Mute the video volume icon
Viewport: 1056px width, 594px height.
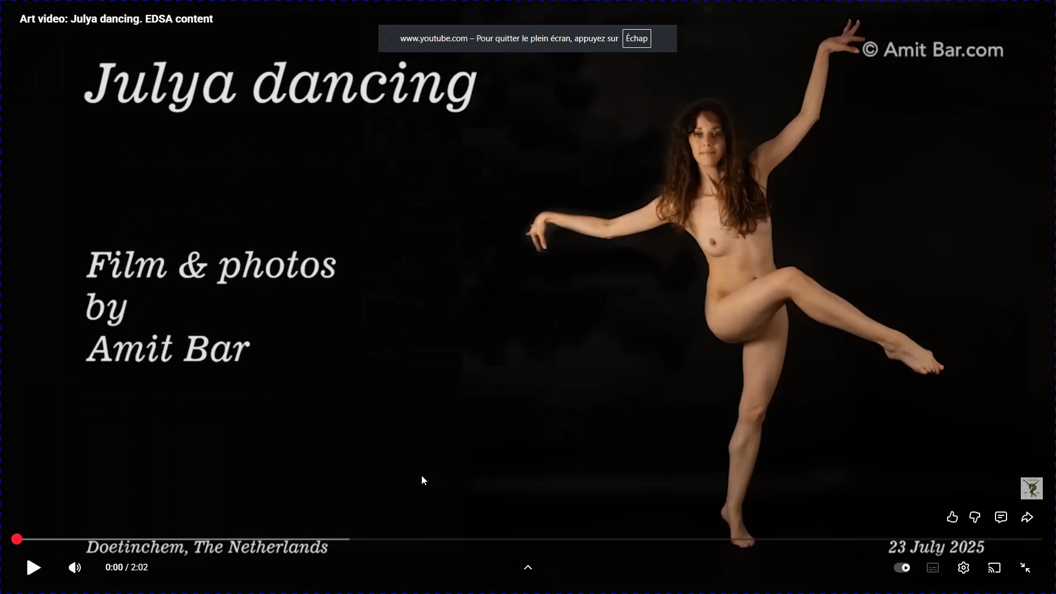(x=75, y=568)
